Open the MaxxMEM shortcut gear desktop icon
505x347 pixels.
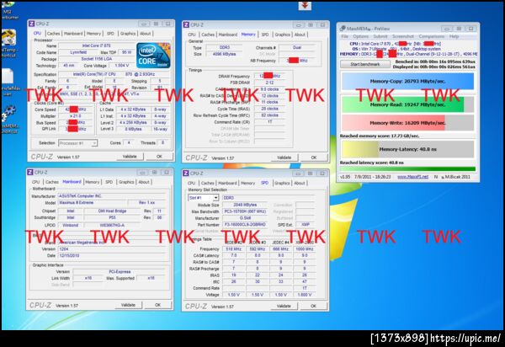coord(9,119)
